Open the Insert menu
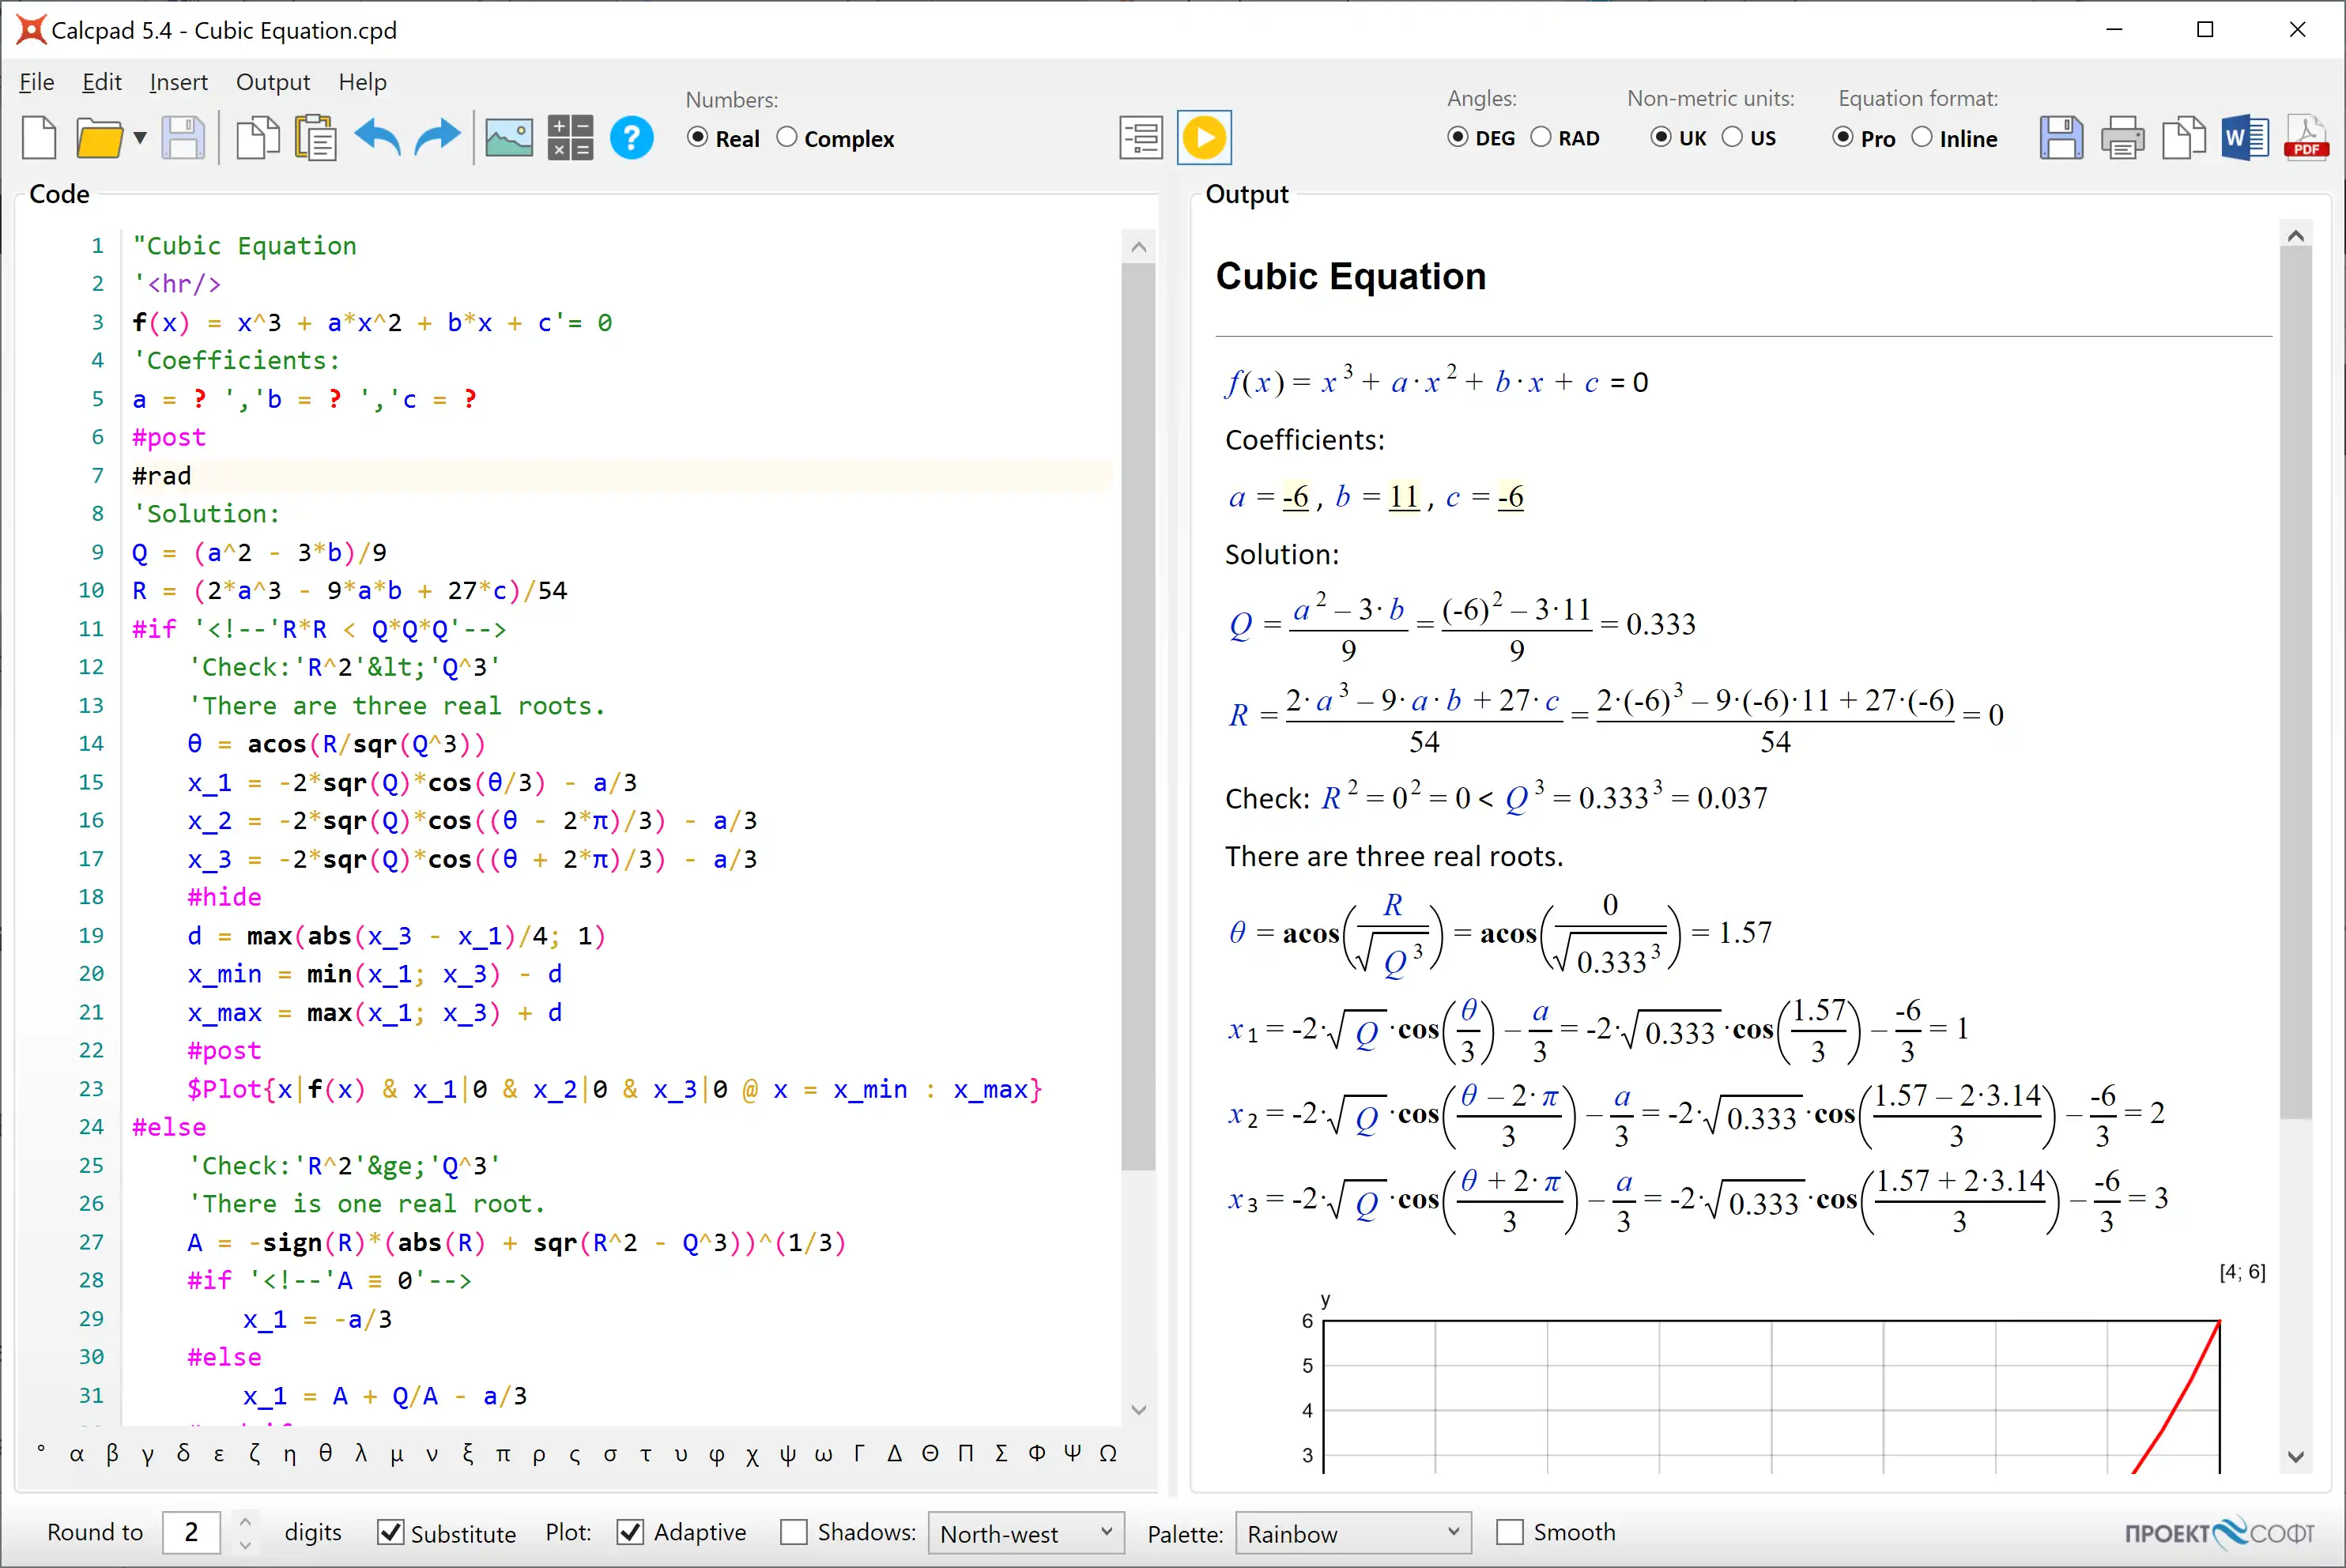 [179, 82]
